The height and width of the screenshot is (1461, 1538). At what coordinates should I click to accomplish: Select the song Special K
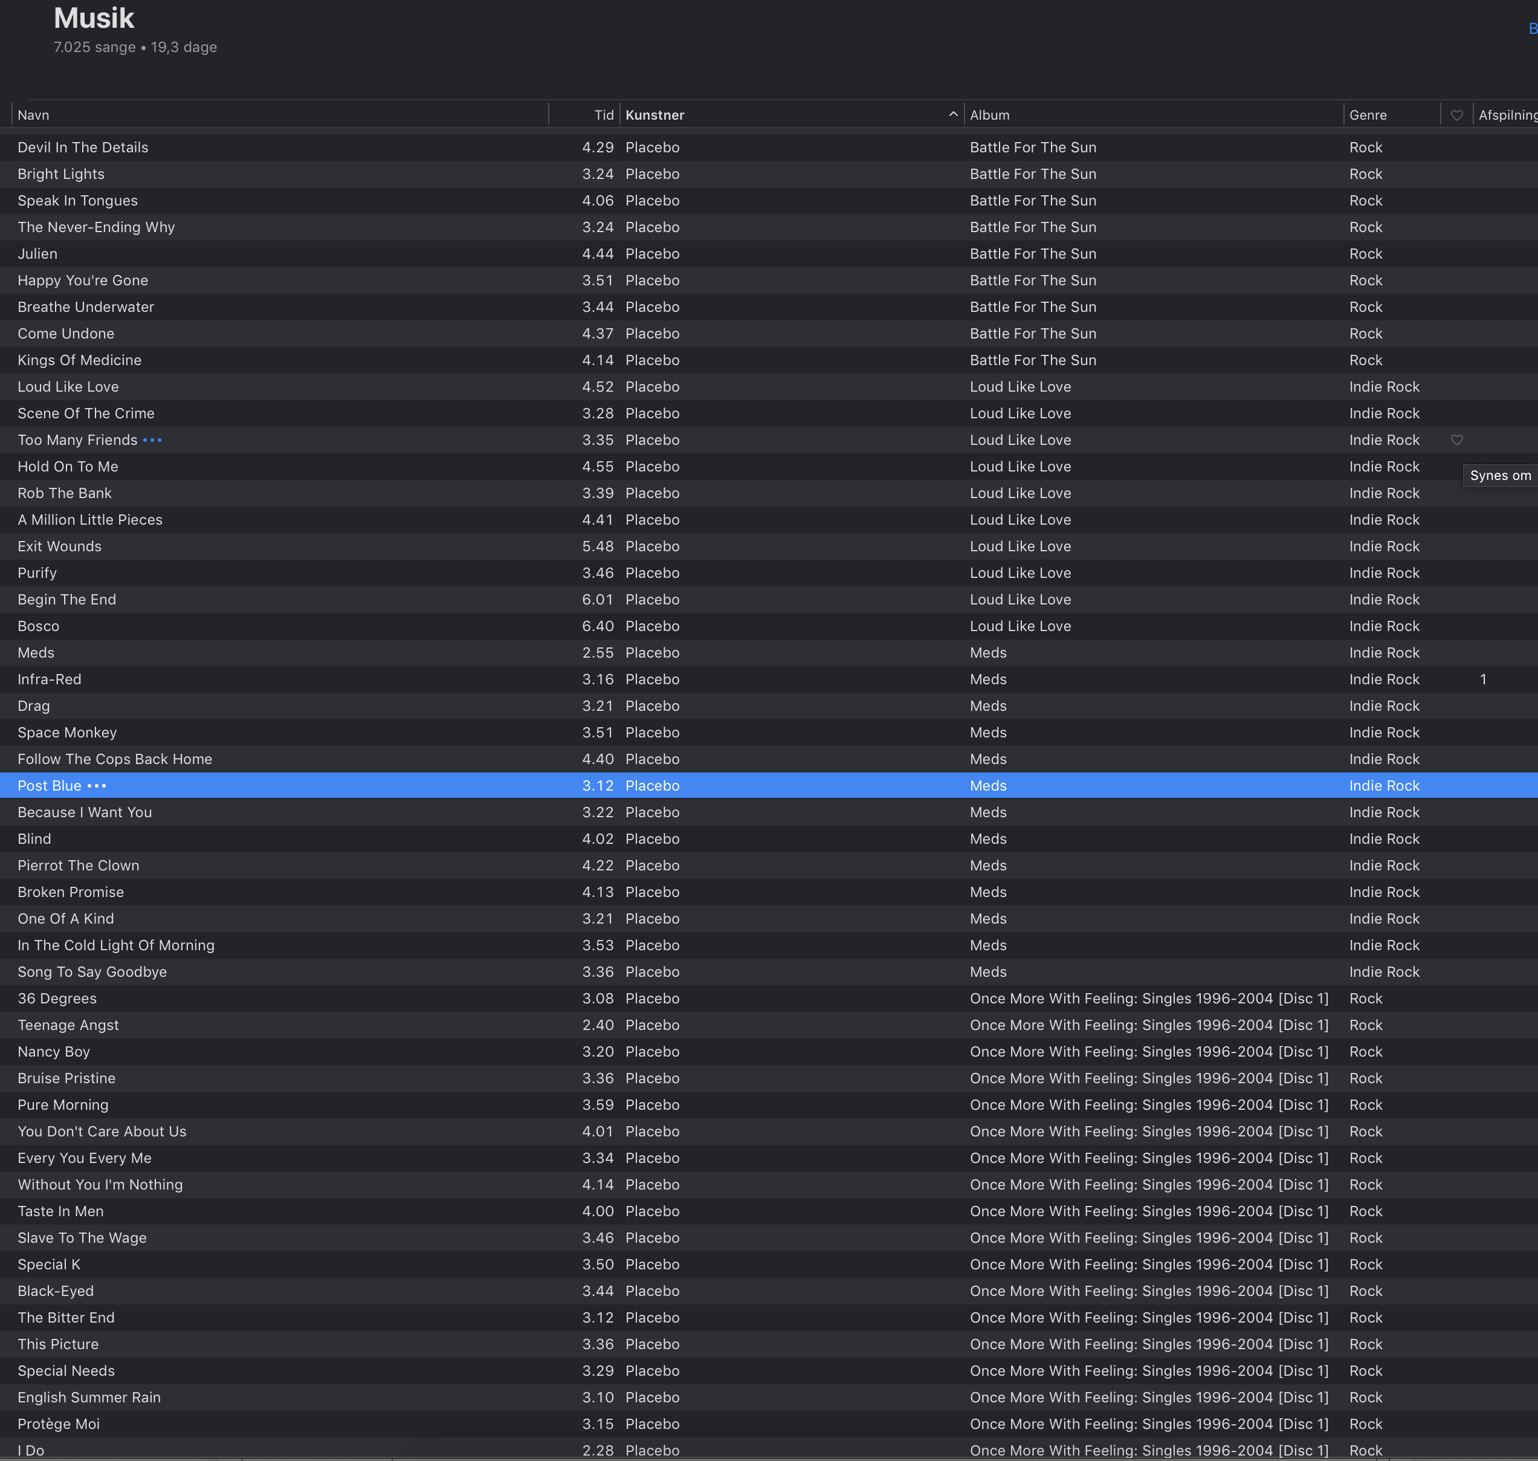click(x=49, y=1264)
